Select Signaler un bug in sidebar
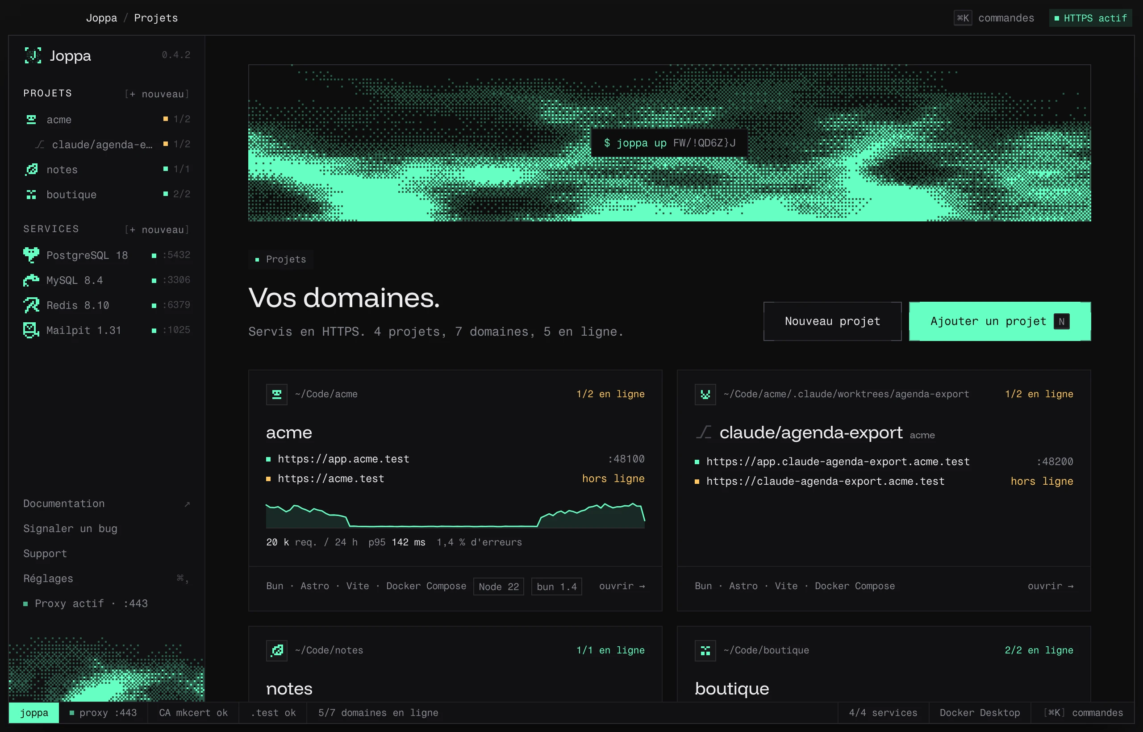The width and height of the screenshot is (1143, 732). (x=71, y=528)
